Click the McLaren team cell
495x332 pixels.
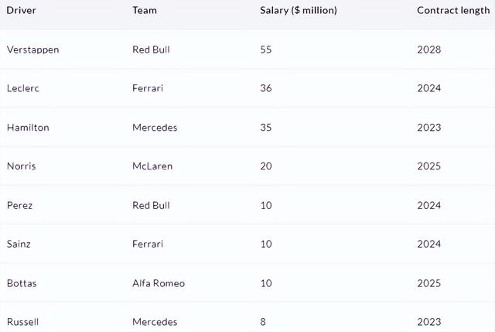152,166
